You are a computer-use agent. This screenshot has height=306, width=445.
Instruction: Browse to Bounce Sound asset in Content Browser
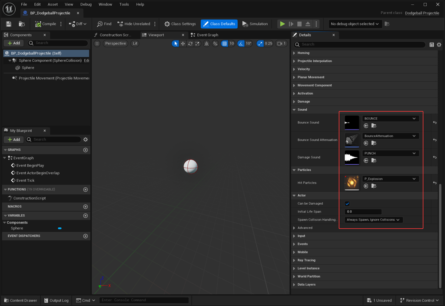373,126
